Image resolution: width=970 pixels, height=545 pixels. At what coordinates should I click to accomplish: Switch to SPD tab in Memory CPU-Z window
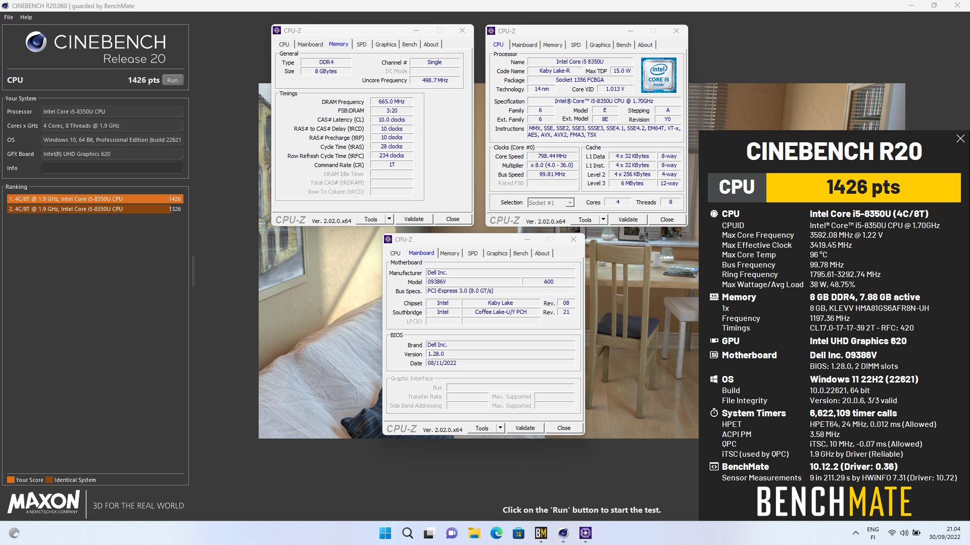362,44
